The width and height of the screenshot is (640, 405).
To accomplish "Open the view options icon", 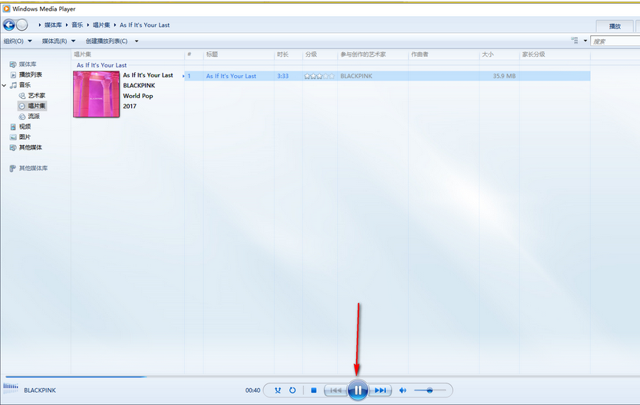I will 575,41.
